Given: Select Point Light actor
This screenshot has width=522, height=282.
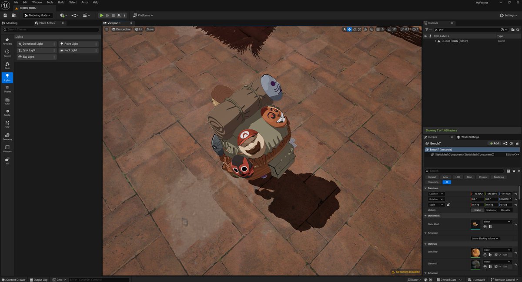Looking at the screenshot, I should (x=79, y=44).
